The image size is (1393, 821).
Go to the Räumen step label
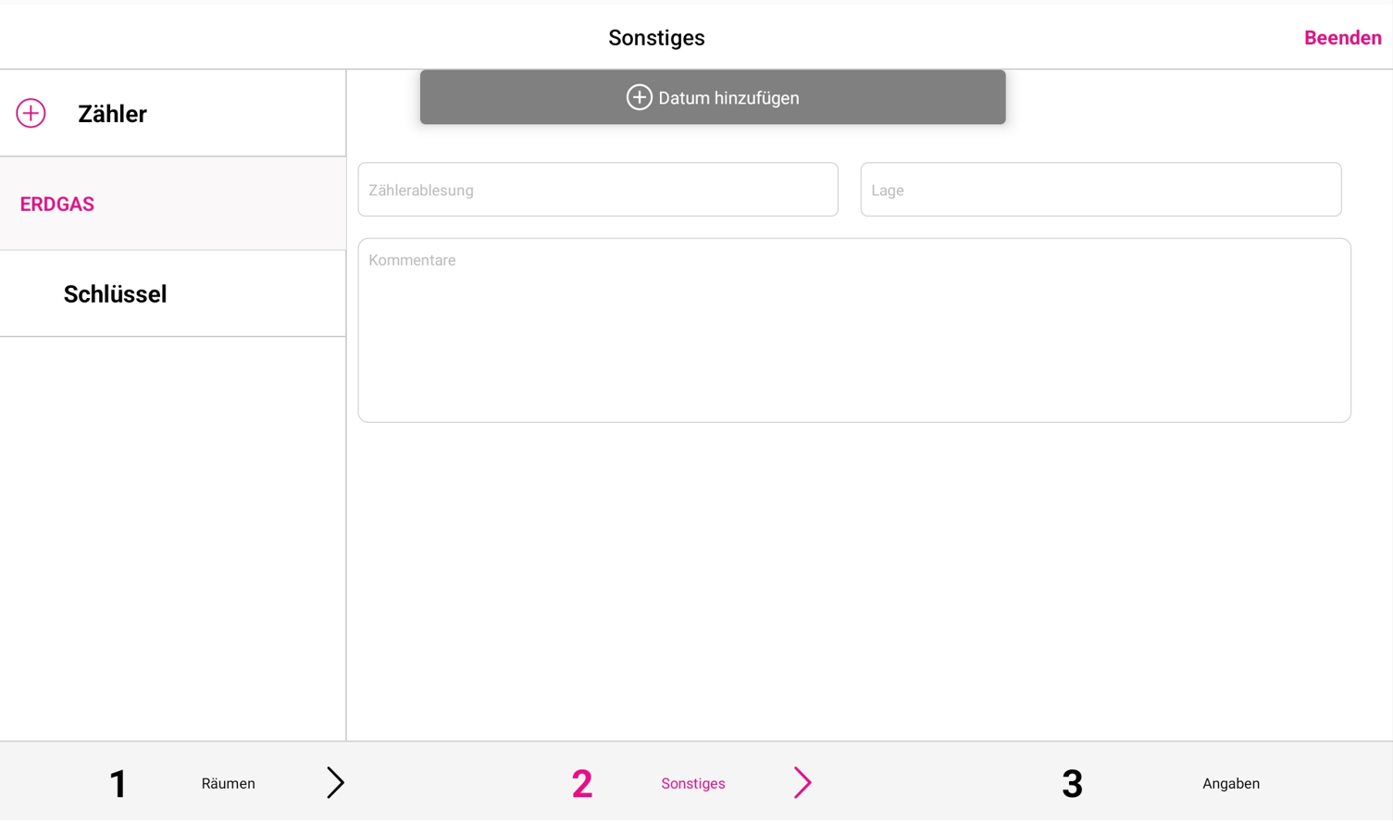coord(229,784)
